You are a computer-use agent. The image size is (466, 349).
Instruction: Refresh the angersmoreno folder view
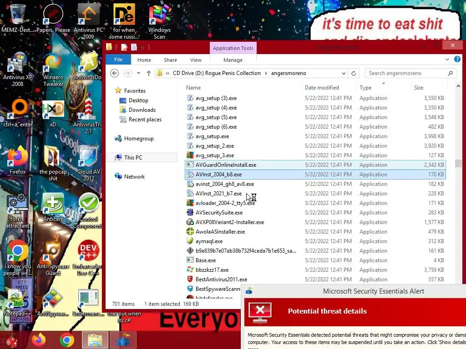(x=354, y=73)
